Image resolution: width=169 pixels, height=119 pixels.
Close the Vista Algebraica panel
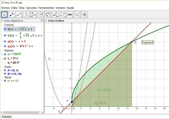(42, 21)
